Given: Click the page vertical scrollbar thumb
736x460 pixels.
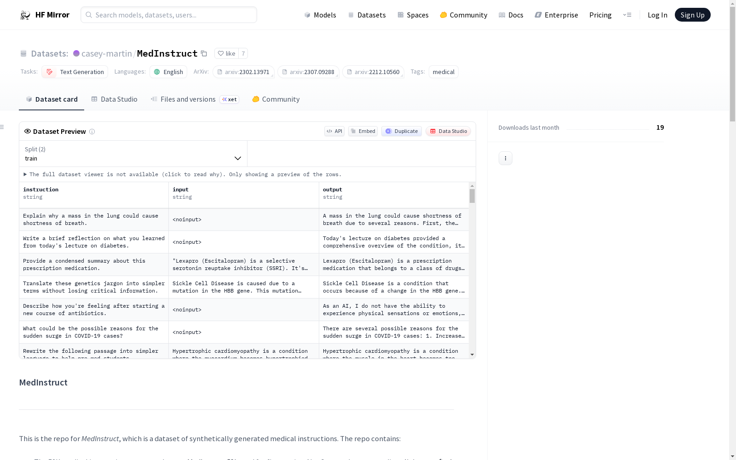Looking at the screenshot, I should (732, 64).
